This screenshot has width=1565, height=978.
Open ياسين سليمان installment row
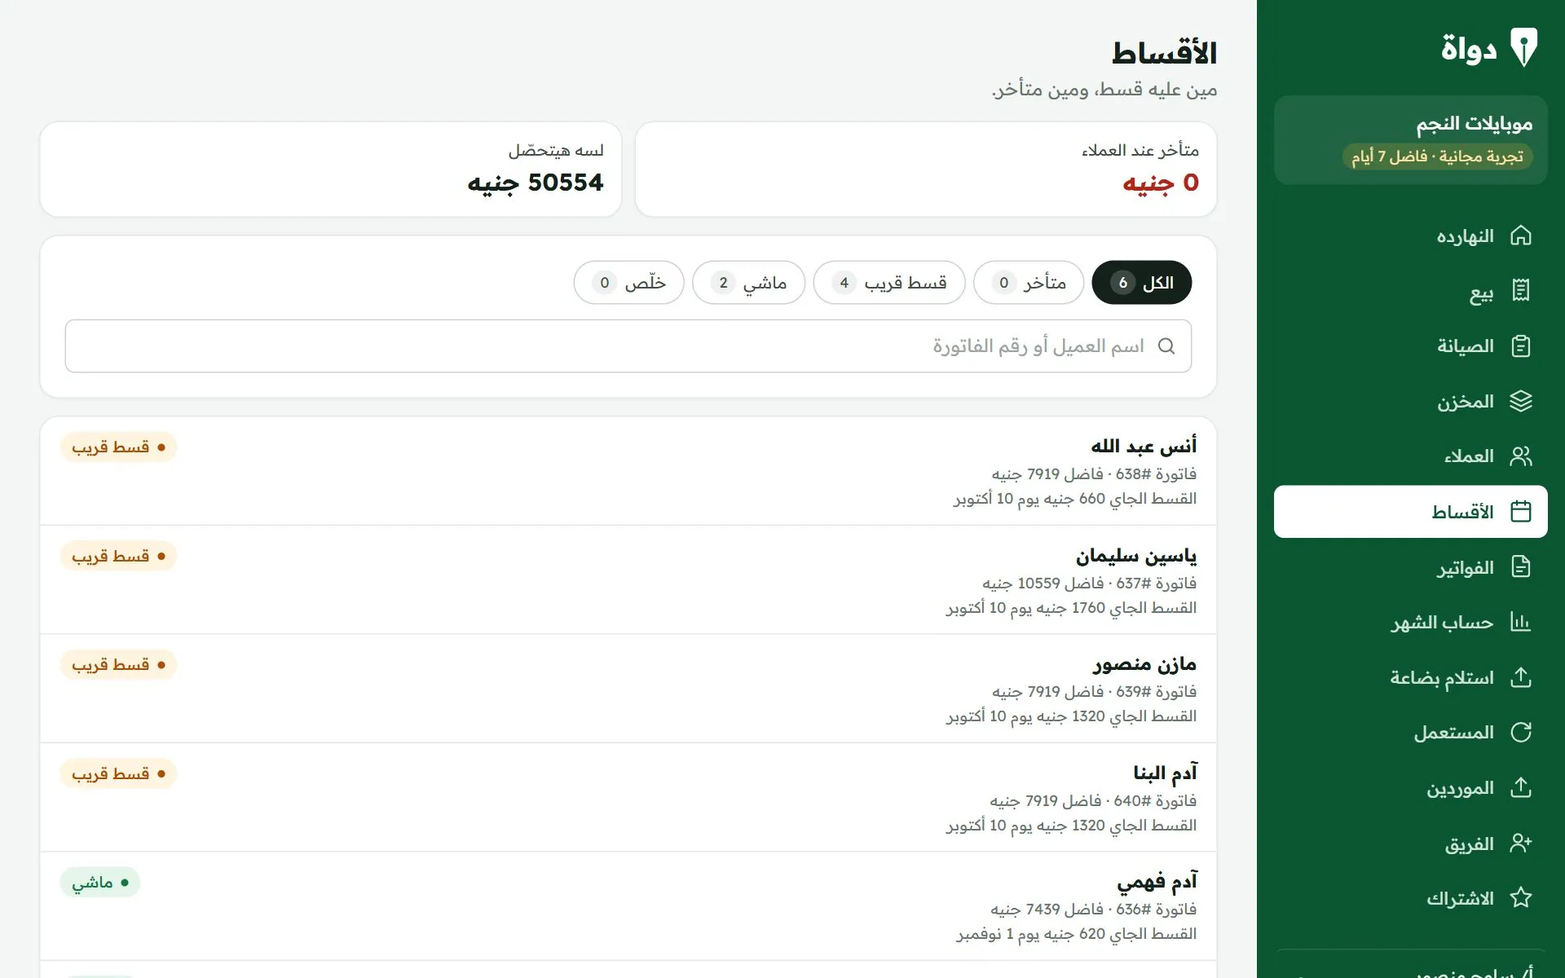tap(628, 579)
